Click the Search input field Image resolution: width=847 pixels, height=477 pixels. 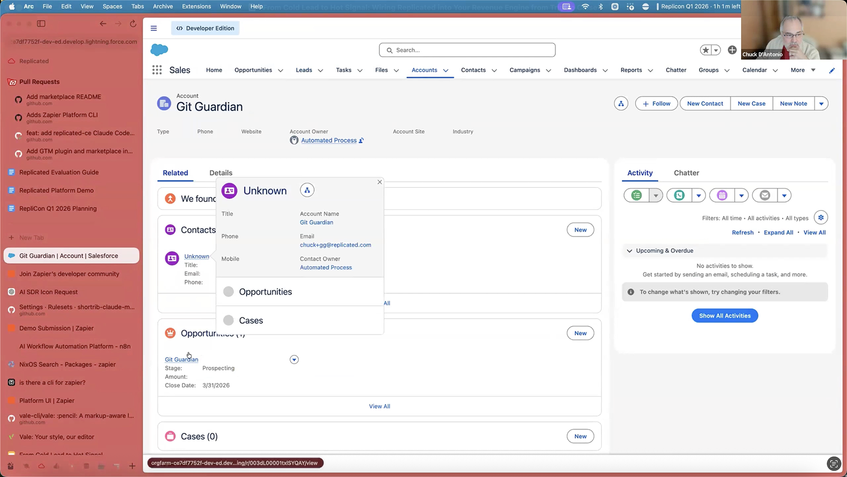pos(467,50)
